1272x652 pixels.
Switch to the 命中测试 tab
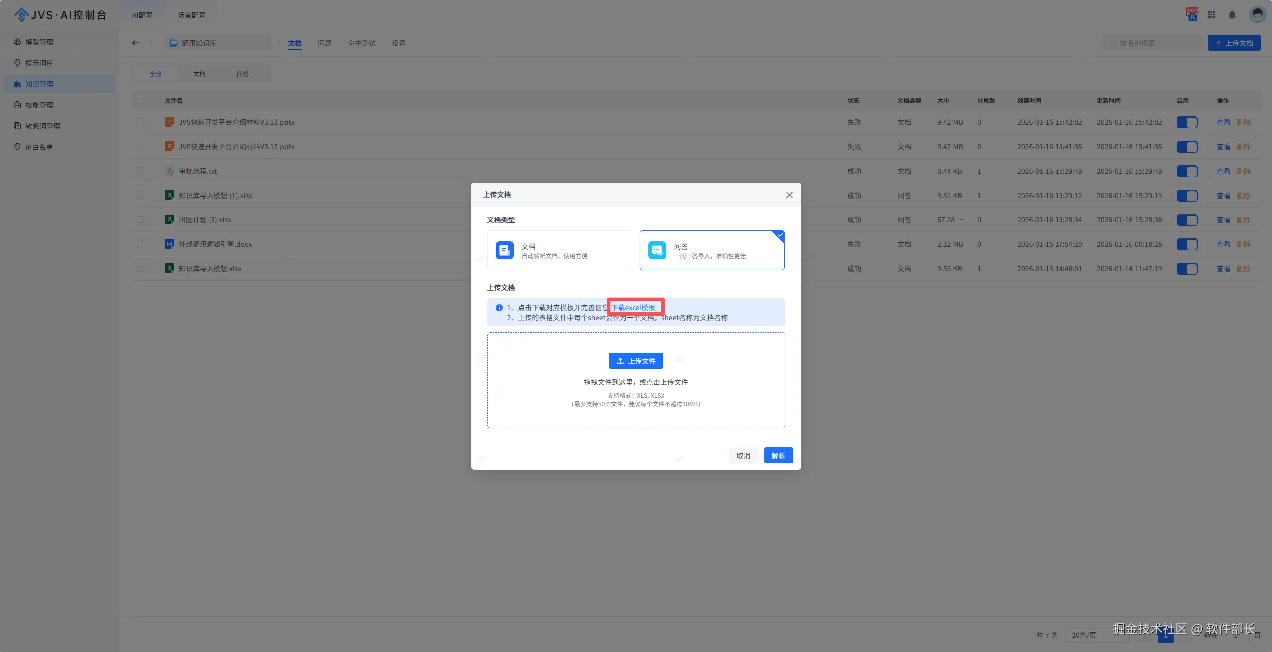[361, 43]
